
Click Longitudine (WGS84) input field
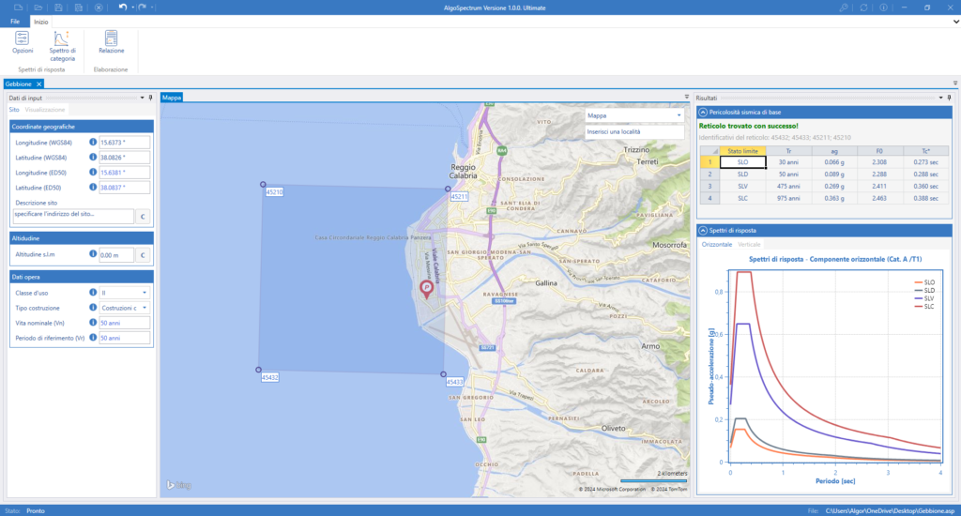125,143
